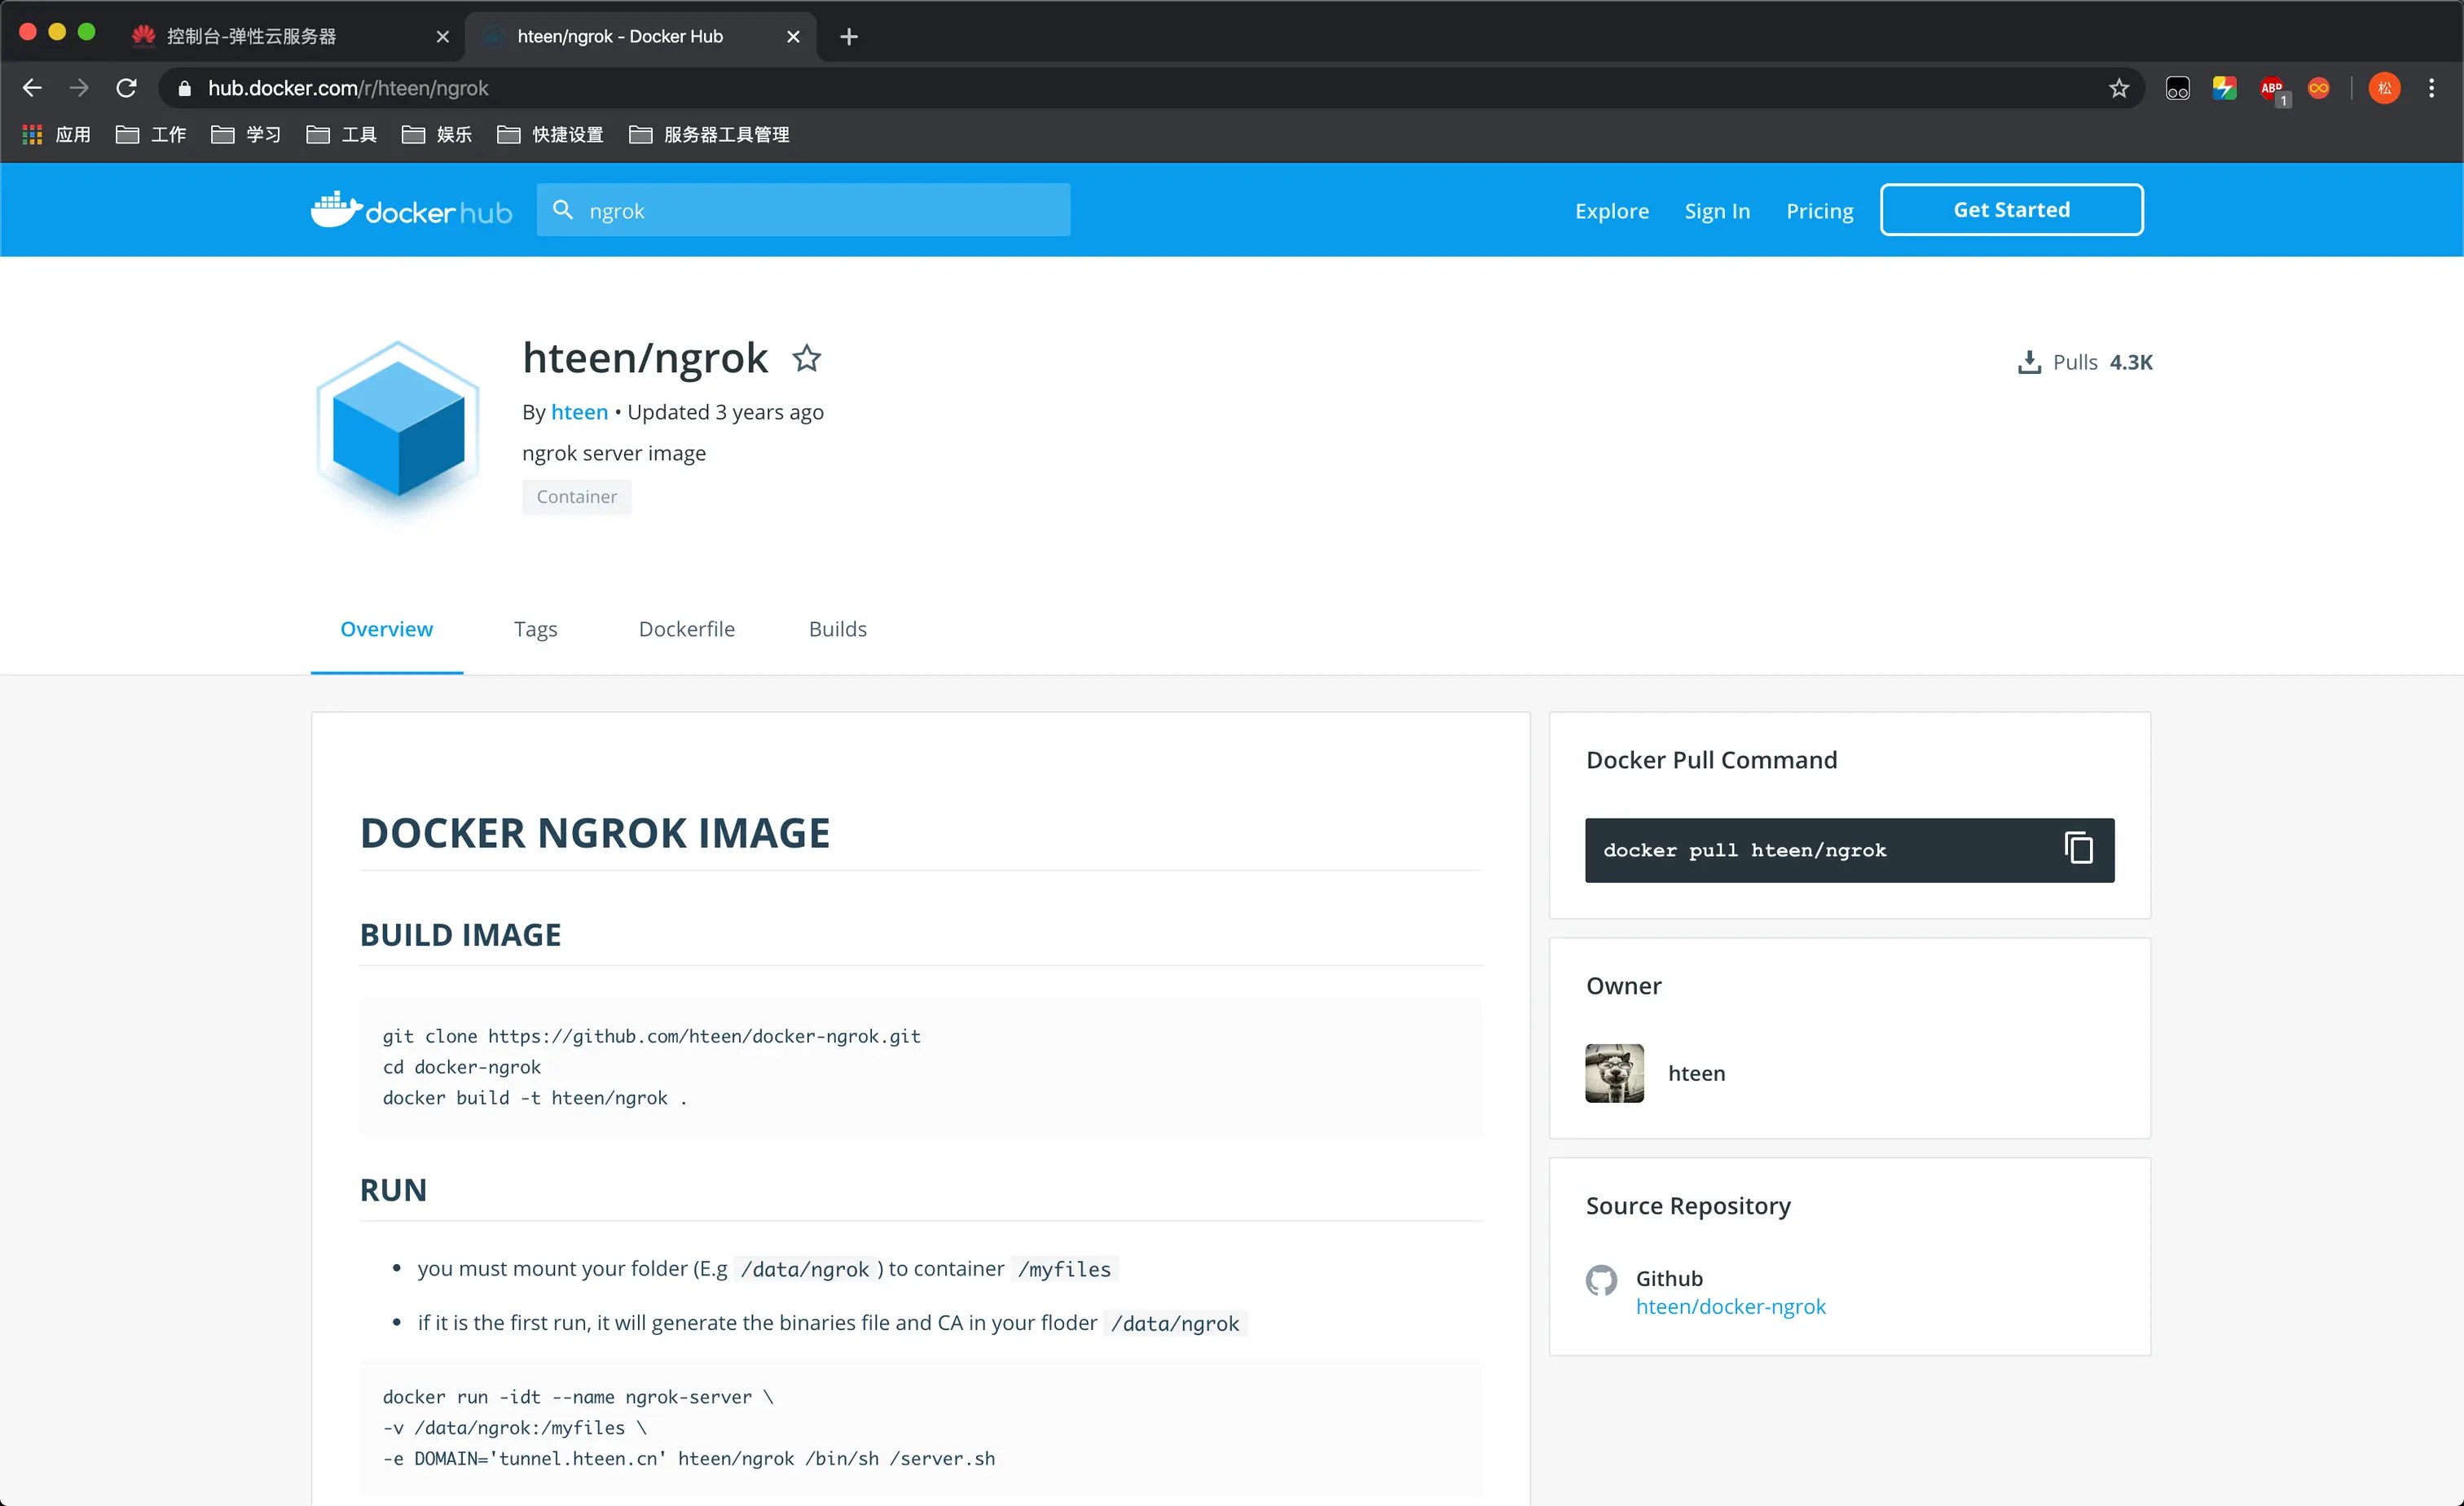Open the Chrome profile avatar
This screenshot has height=1506, width=2464.
2384,88
